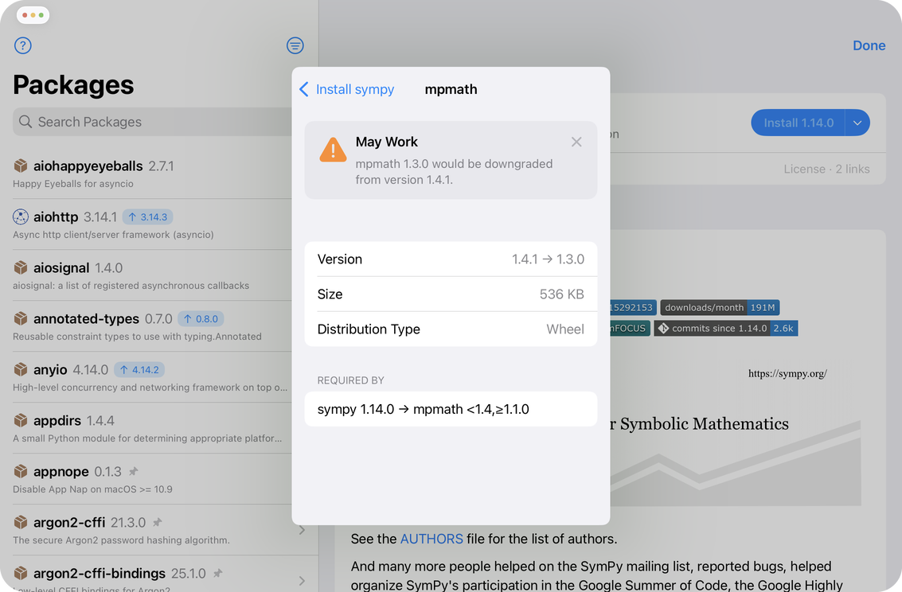Click the License · 2 links text
The image size is (902, 592).
826,169
